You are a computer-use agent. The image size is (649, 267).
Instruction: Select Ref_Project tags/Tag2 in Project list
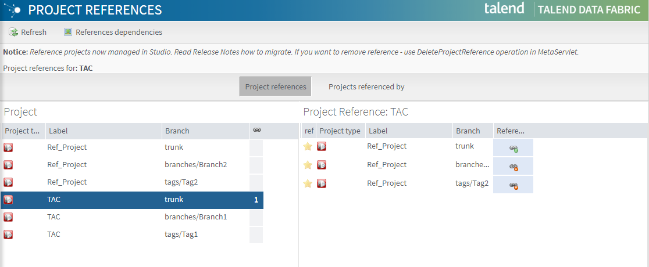click(67, 182)
